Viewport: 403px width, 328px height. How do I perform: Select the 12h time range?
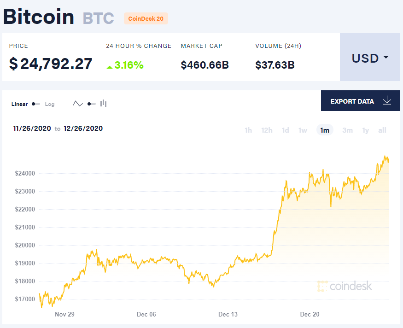point(267,130)
